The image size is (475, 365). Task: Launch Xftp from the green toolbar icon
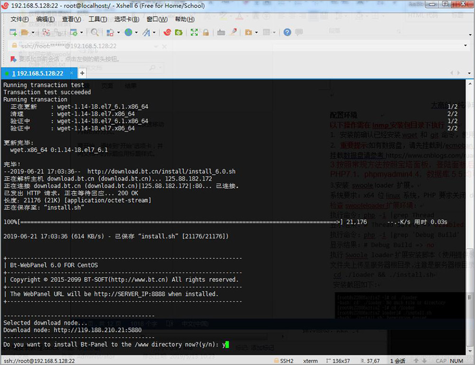point(179,32)
